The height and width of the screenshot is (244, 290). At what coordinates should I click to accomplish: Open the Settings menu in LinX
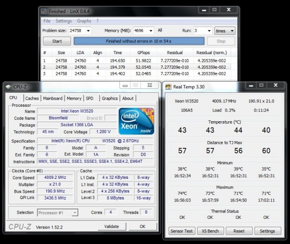point(64,21)
